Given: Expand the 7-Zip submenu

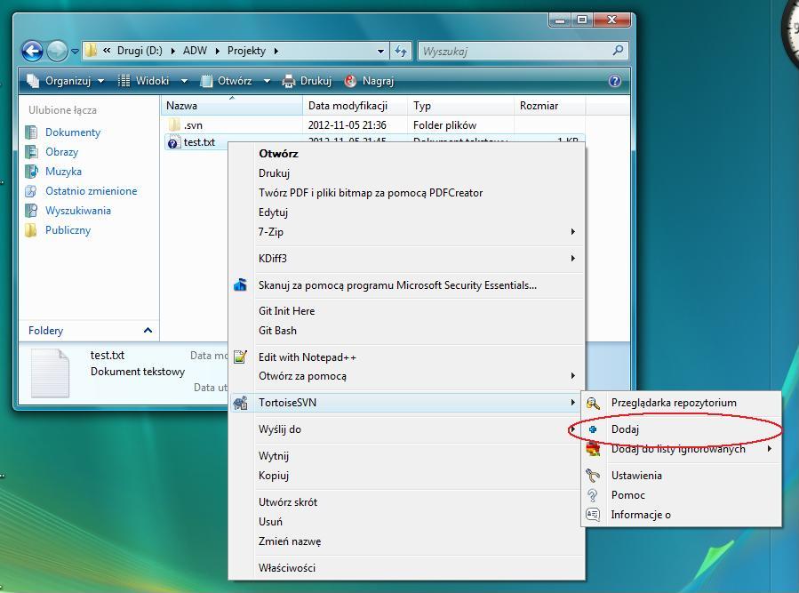Looking at the screenshot, I should (x=573, y=232).
